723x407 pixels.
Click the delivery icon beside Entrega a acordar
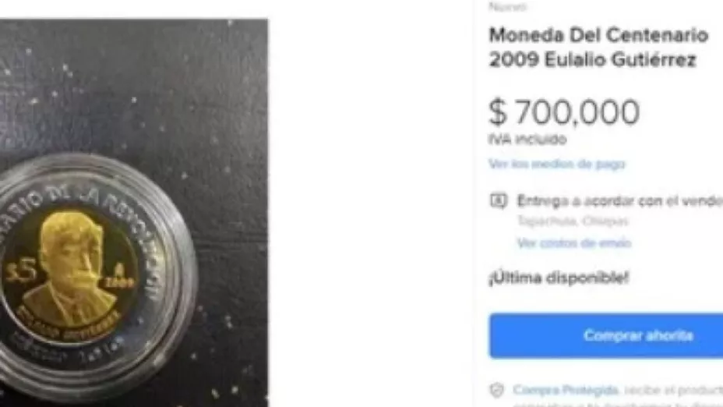pos(499,200)
